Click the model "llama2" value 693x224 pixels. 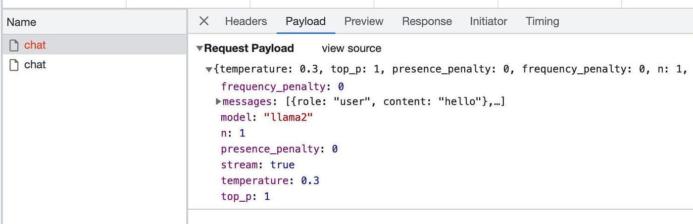(x=288, y=118)
